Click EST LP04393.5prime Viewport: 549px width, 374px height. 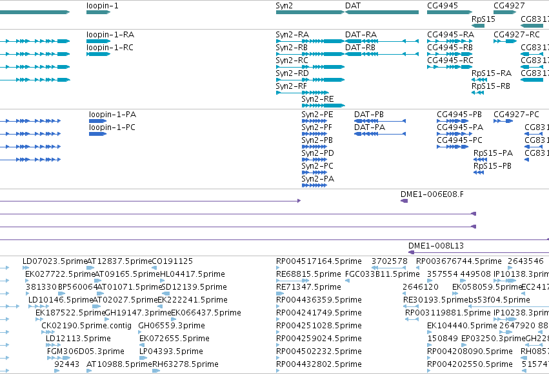[142, 358]
